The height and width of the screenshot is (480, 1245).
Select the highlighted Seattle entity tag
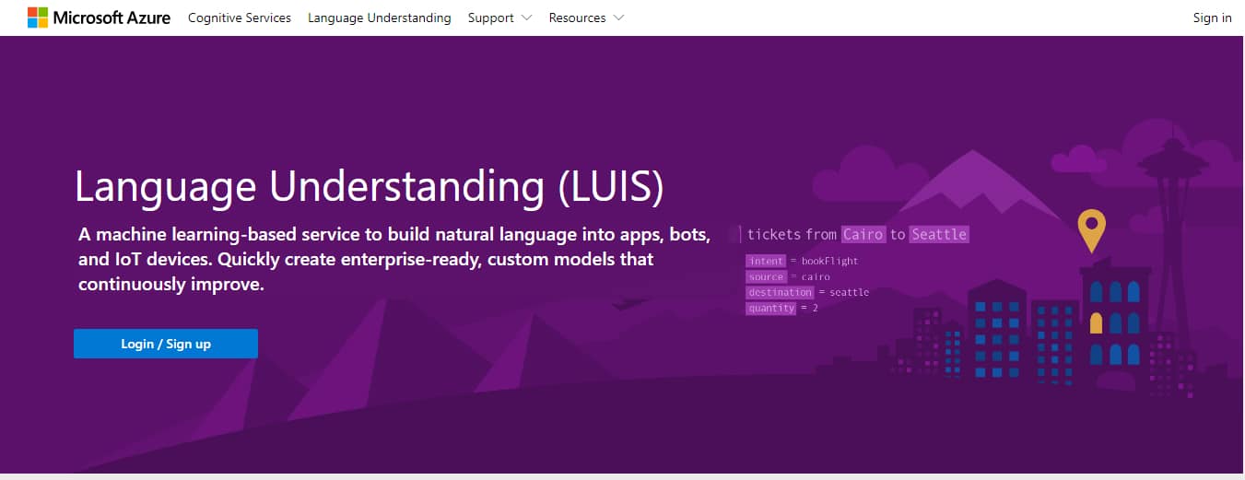coord(939,234)
